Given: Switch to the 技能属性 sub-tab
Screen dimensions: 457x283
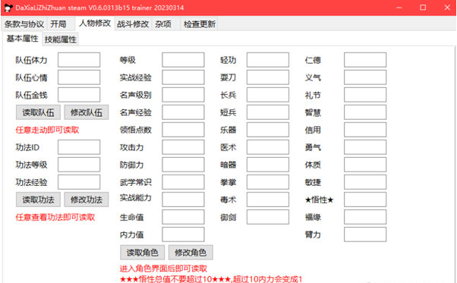Looking at the screenshot, I should pos(61,39).
